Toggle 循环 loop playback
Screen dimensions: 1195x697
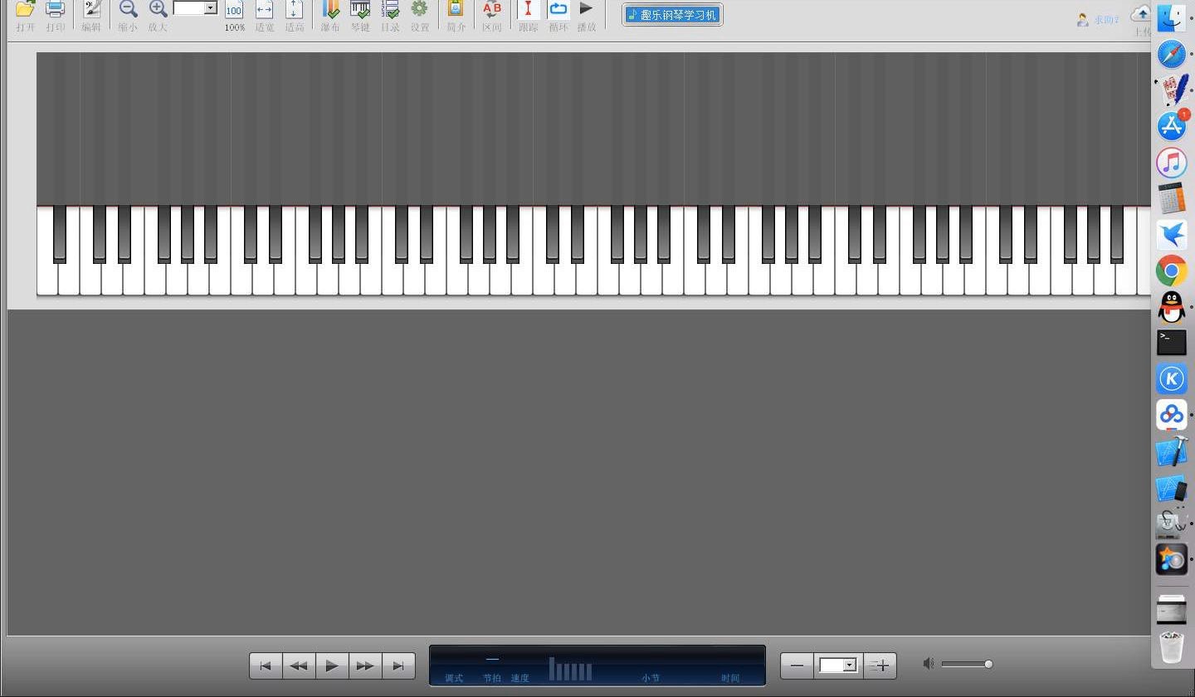[558, 15]
